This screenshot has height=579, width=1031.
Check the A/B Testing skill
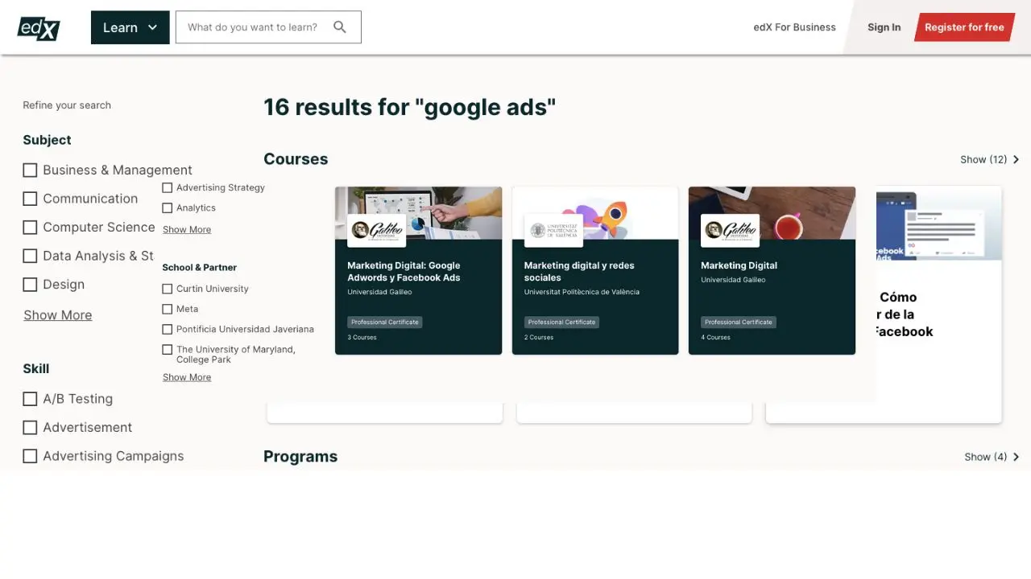coord(30,399)
